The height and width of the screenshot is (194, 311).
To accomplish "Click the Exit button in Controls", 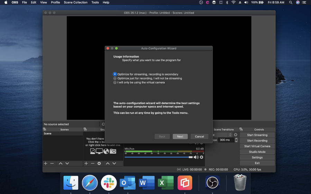I will click(x=257, y=163).
